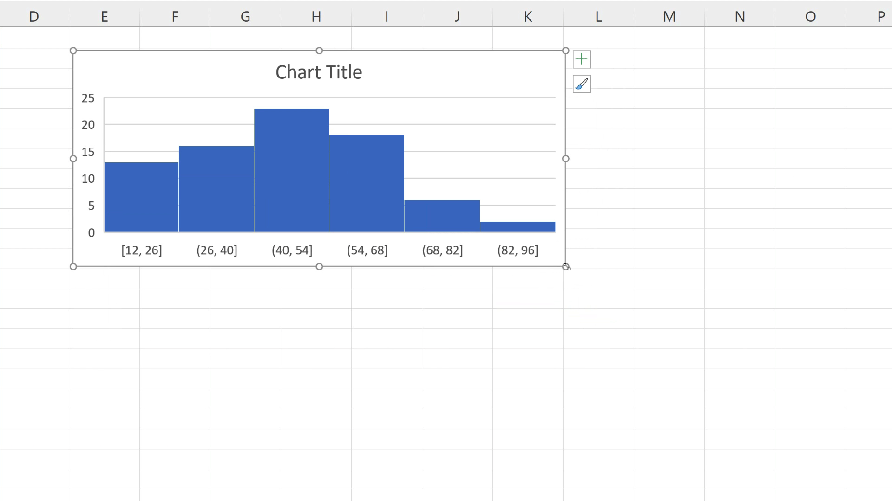Click the bottom-right chart resize handle

pyautogui.click(x=566, y=266)
